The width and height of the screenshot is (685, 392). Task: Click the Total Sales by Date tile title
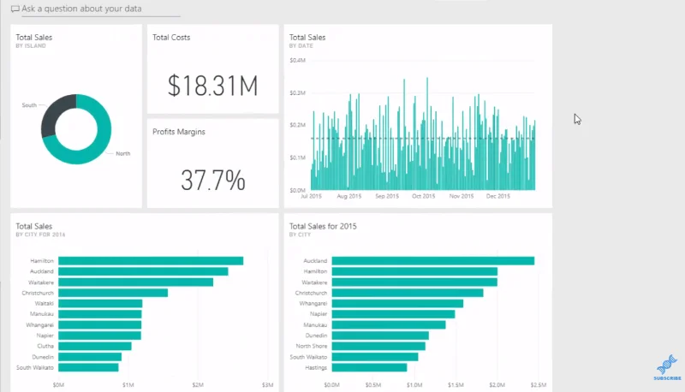click(x=307, y=38)
